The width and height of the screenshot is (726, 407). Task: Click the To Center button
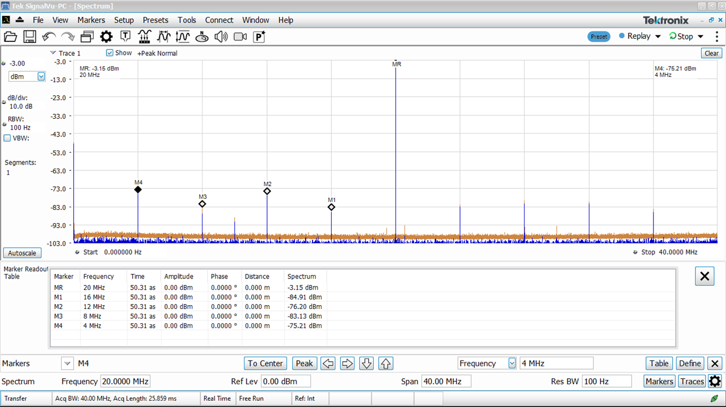(x=265, y=363)
